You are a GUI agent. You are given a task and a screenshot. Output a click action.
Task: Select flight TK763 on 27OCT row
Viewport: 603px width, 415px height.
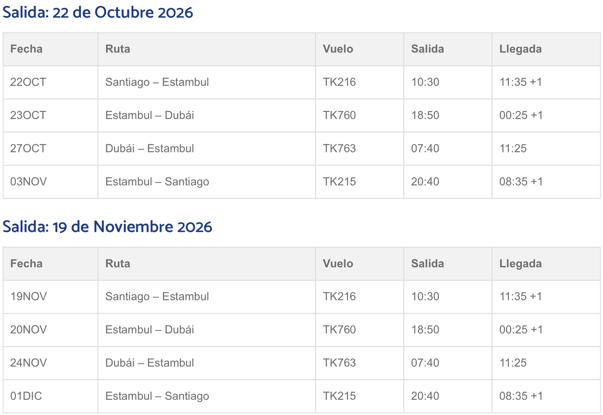click(x=339, y=149)
